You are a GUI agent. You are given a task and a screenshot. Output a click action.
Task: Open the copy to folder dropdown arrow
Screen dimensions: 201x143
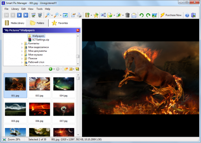pyautogui.click(x=114, y=15)
